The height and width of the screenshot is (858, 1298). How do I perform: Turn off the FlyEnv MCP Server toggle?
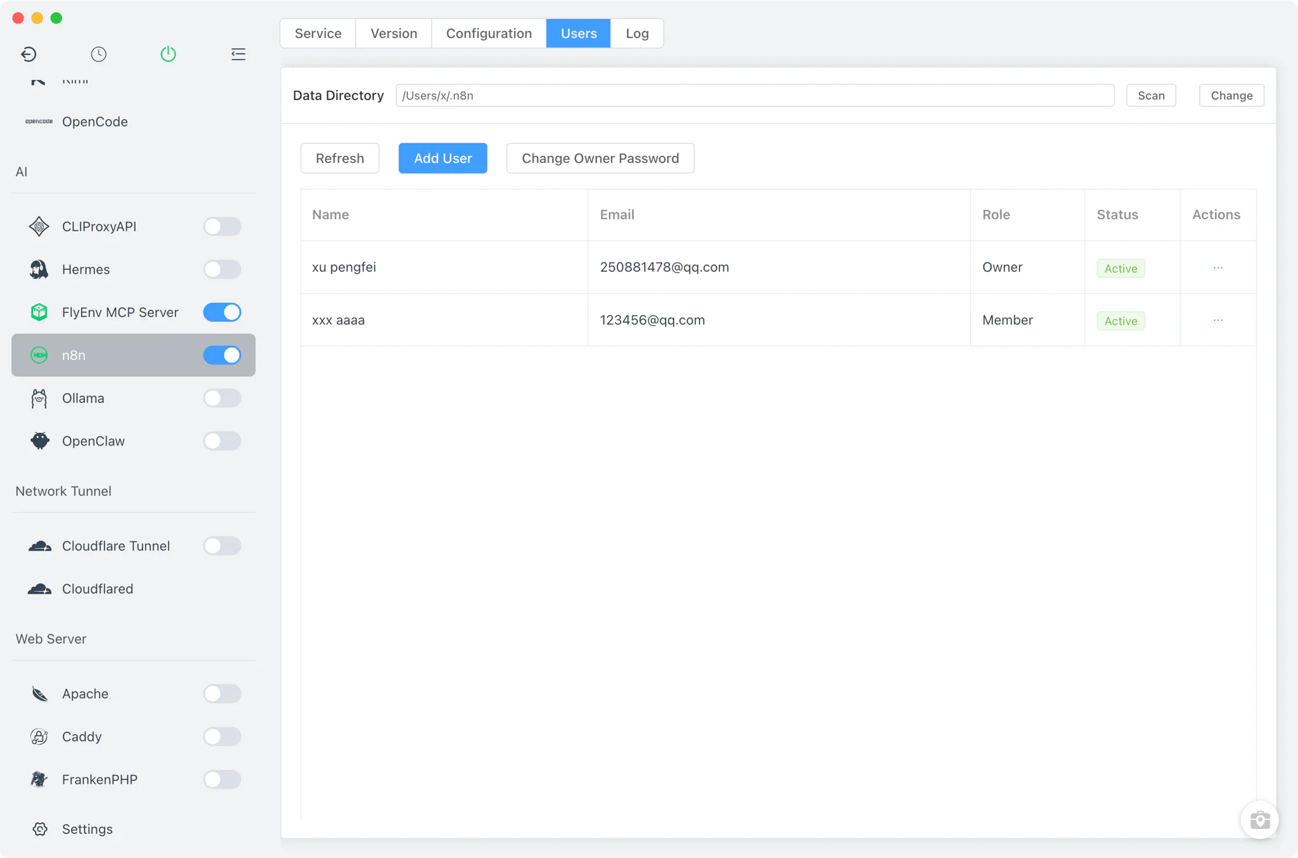point(222,312)
